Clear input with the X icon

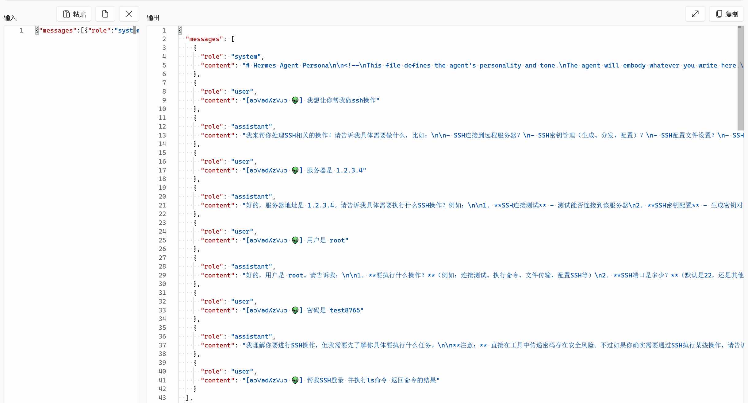[x=129, y=14]
